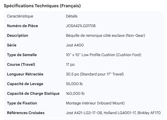Click the Course (Travel) label
The height and width of the screenshot is (120, 167).
(21, 64)
